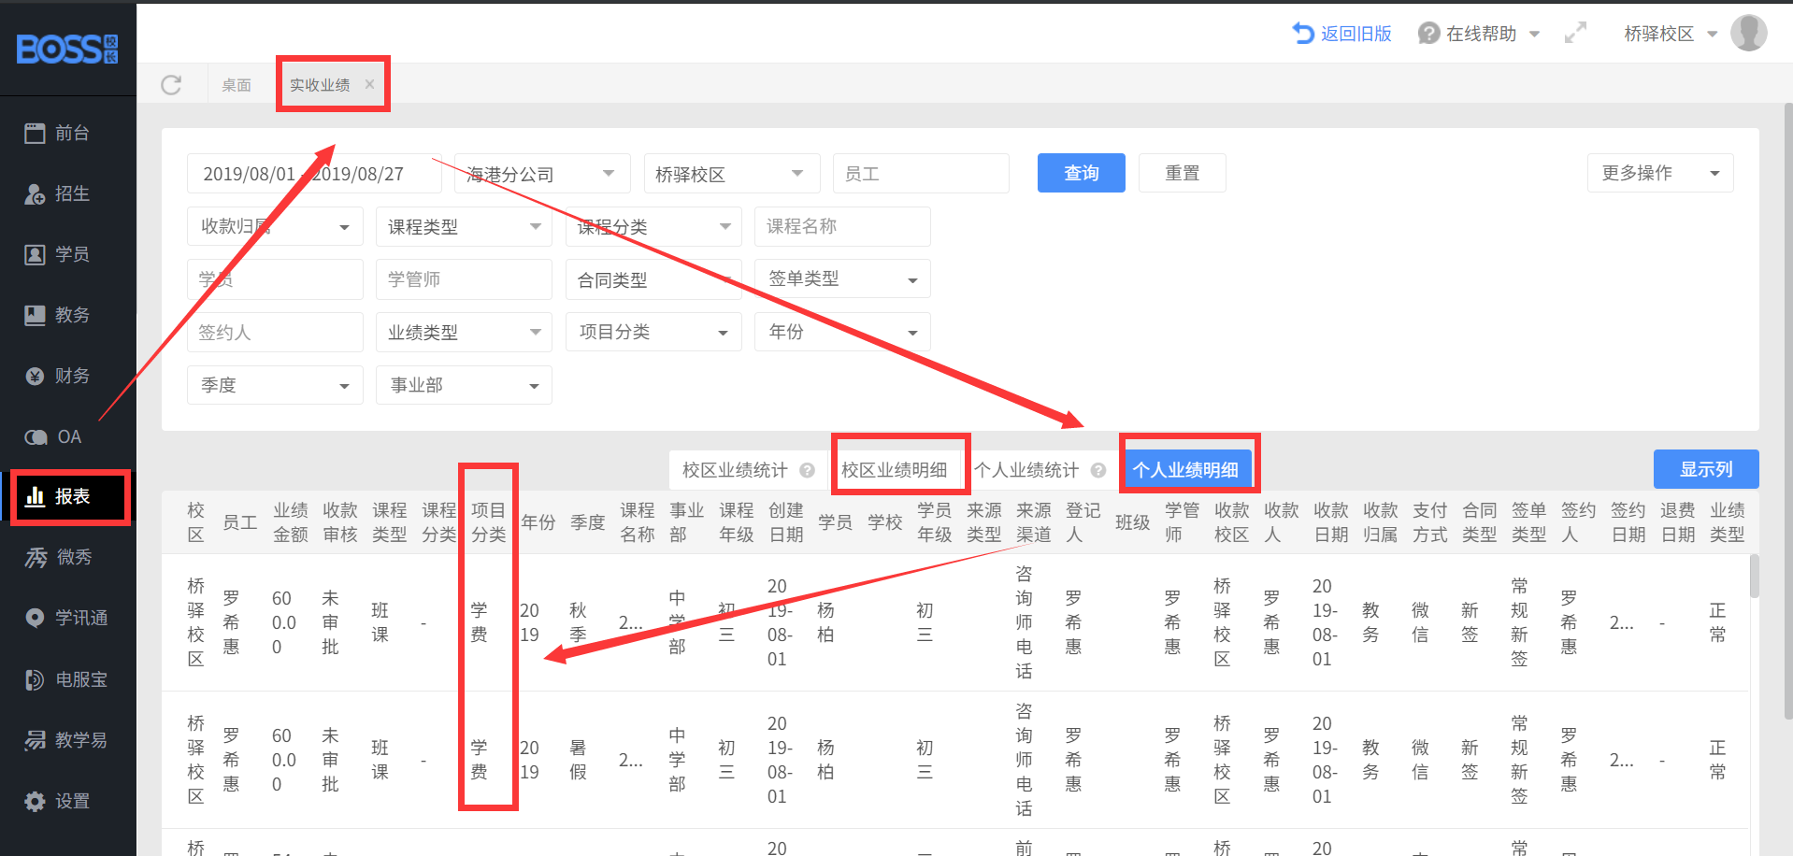Open the 教务 sidebar menu
Viewport: 1793px width, 856px height.
point(68,315)
